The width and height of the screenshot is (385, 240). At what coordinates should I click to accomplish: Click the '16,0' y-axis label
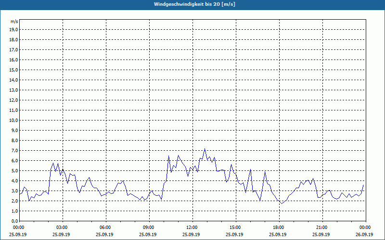click(13, 60)
